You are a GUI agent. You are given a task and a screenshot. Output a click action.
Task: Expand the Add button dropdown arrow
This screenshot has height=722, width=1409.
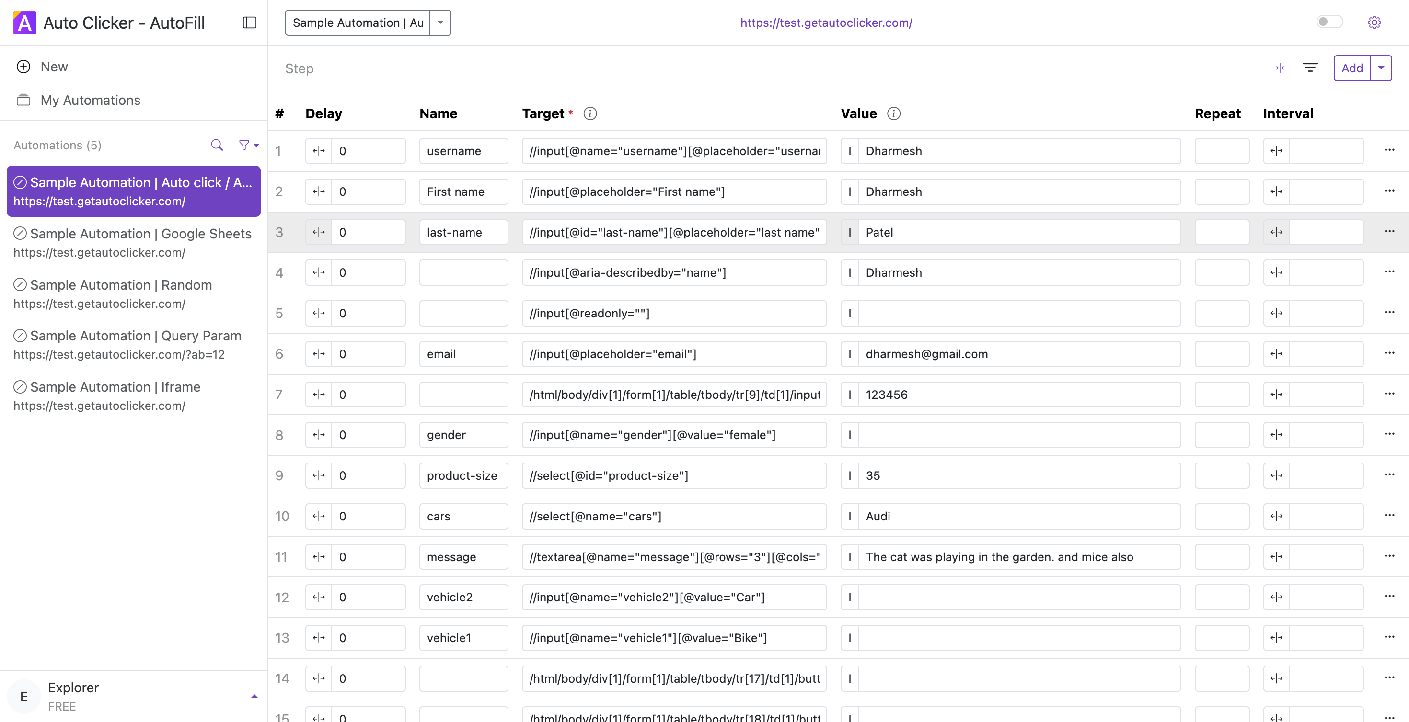coord(1381,68)
